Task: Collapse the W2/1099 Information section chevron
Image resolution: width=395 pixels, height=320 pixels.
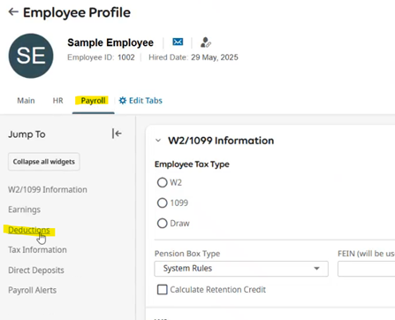Action: tap(158, 141)
